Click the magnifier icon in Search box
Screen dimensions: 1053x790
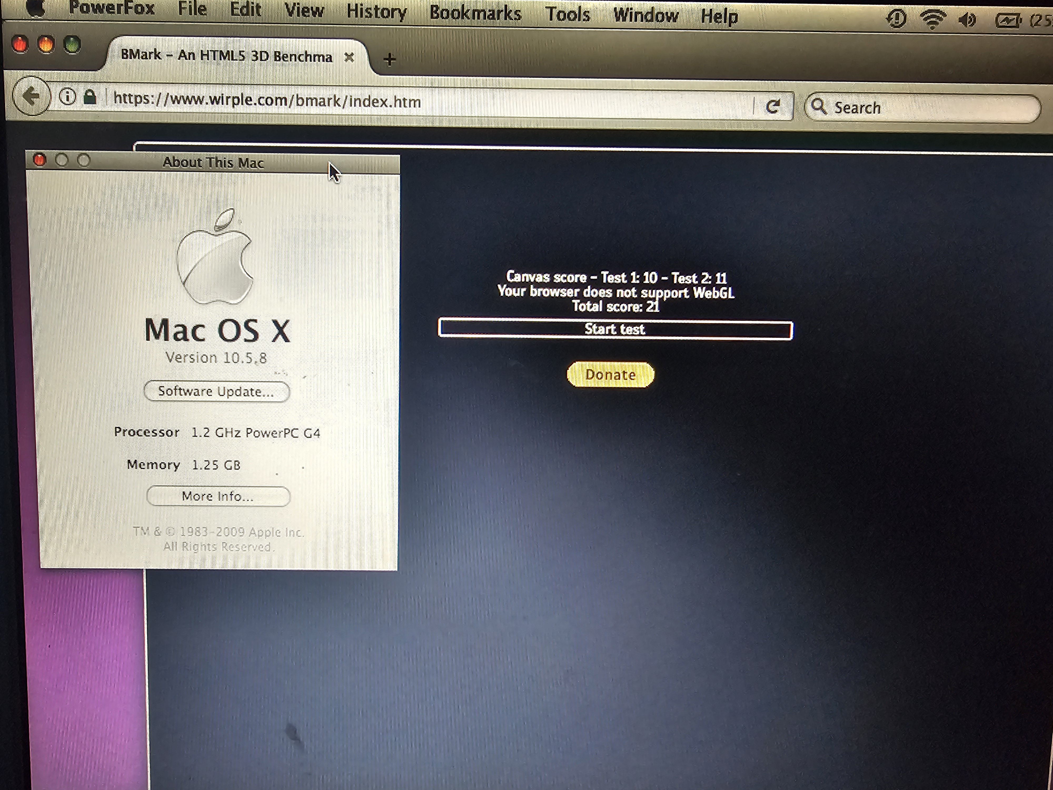click(819, 107)
